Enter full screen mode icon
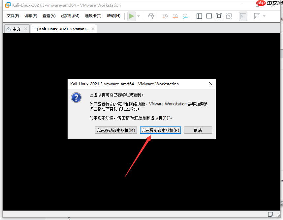This screenshot has height=220, width=283. [219, 16]
